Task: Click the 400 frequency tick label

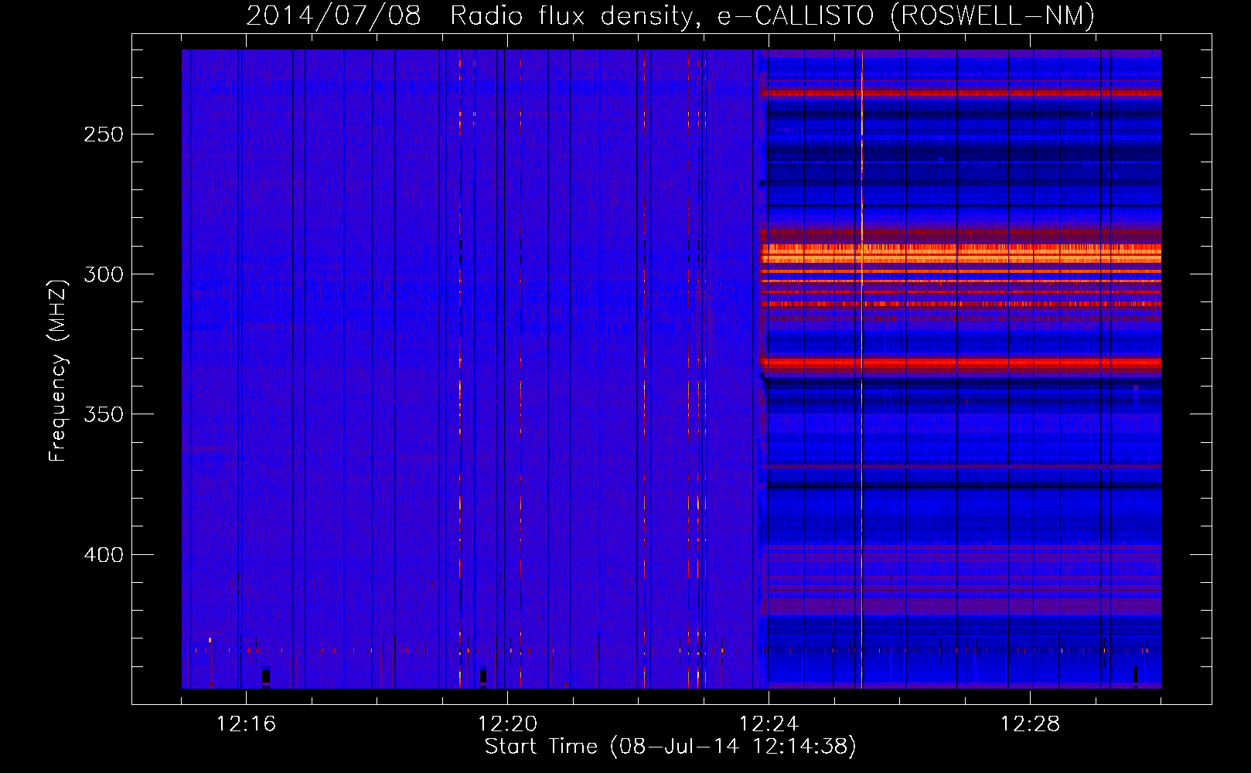Action: (x=104, y=555)
